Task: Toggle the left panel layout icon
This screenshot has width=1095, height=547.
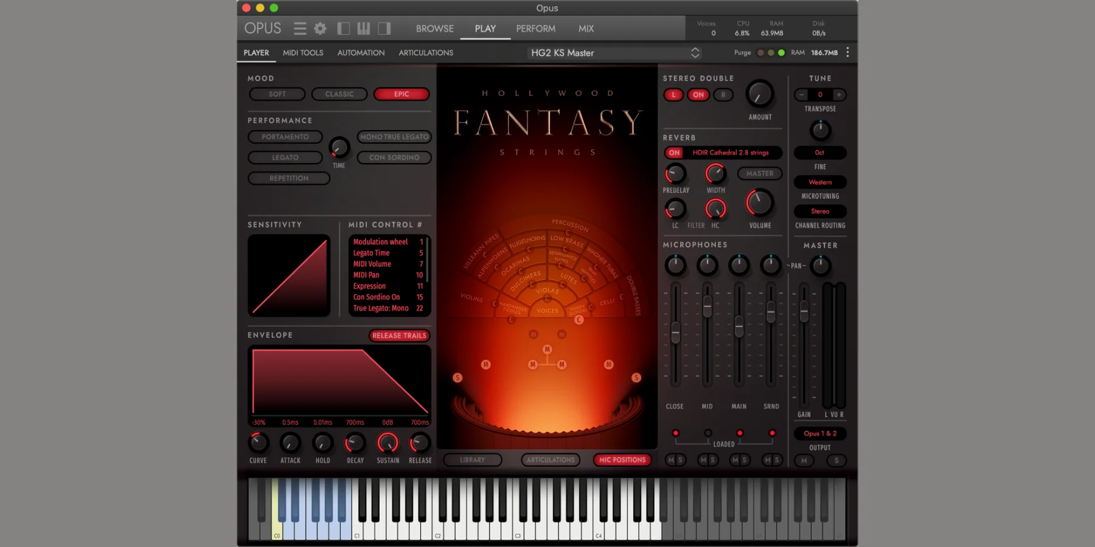Action: click(344, 29)
